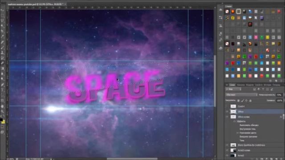
Task: Switch to the Свойства tab
Action: (x=259, y=85)
